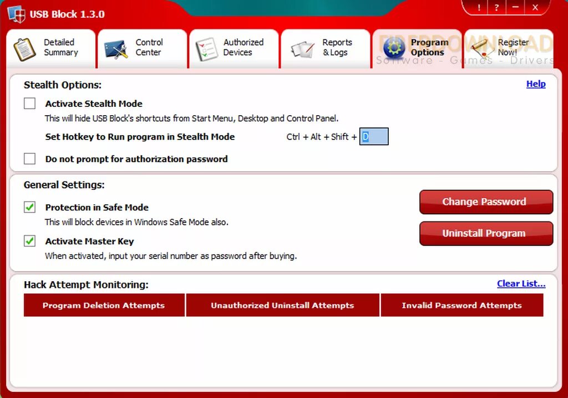Click the Program Options gear icon

coord(394,48)
